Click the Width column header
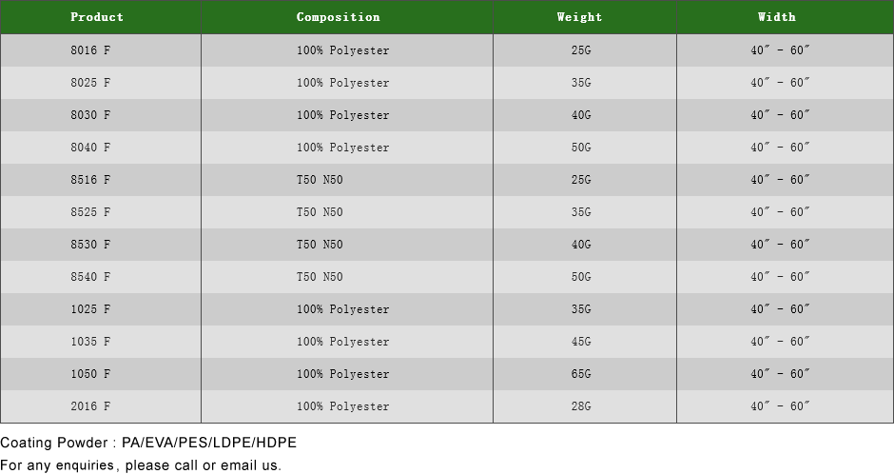The width and height of the screenshot is (894, 474). (777, 17)
